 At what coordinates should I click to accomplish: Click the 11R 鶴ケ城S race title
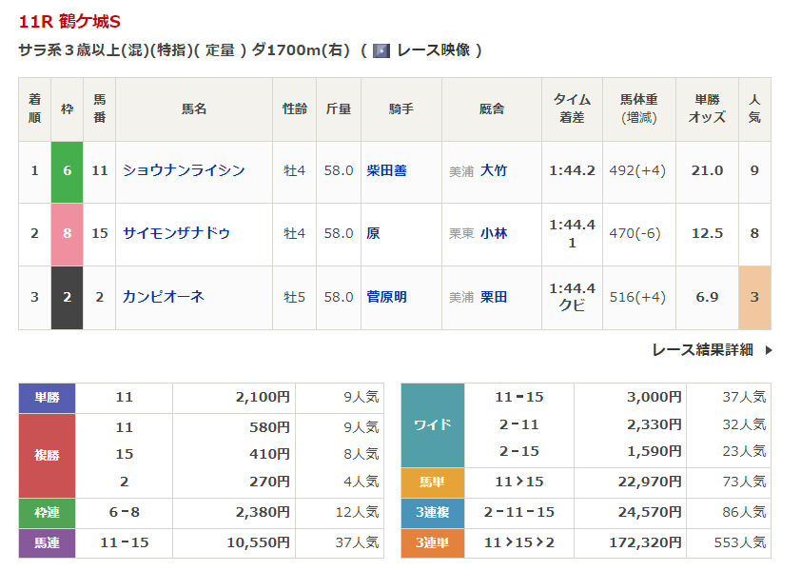pos(69,21)
